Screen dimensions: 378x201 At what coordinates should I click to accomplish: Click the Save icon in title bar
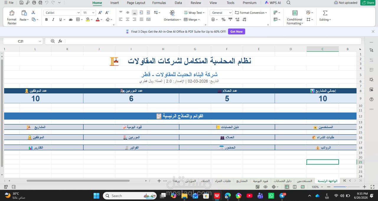coord(22,3)
